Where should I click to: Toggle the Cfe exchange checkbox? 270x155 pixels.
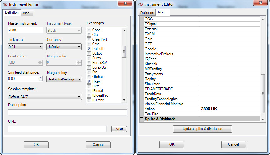89,35
